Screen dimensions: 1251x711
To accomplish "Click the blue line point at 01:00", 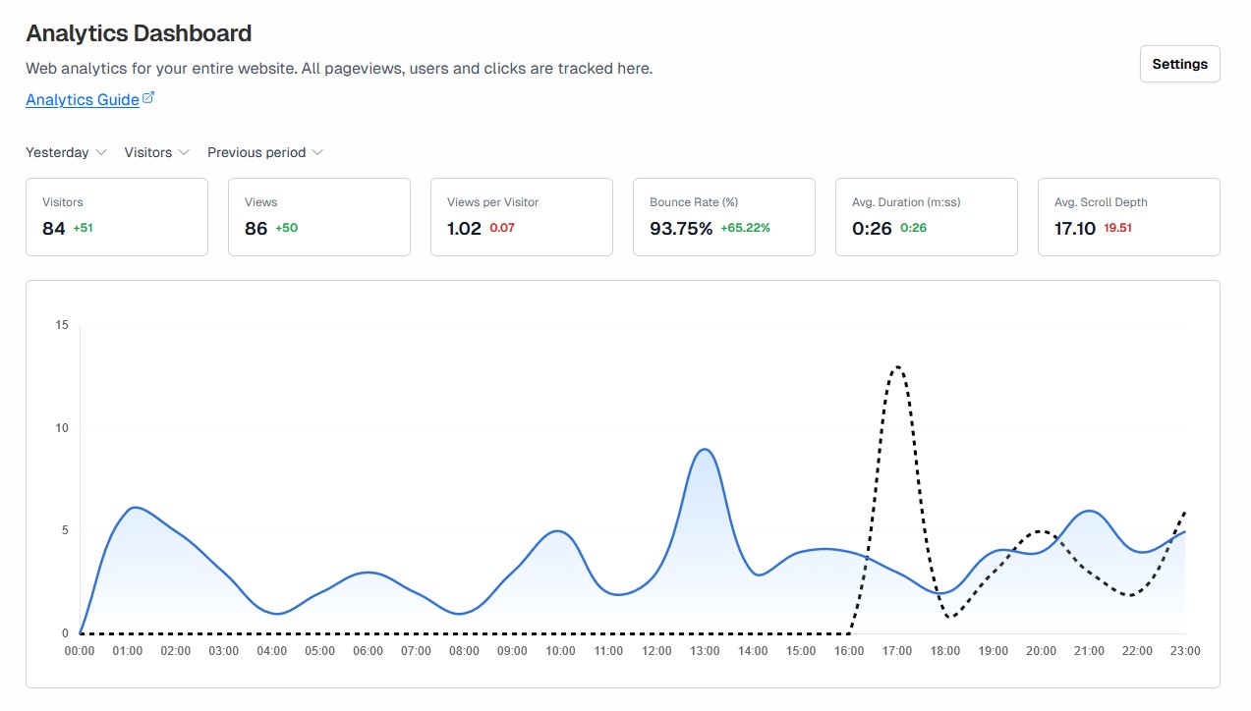I will pos(128,510).
